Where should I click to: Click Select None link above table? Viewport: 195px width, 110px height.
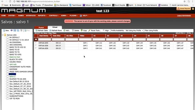tap(45, 33)
